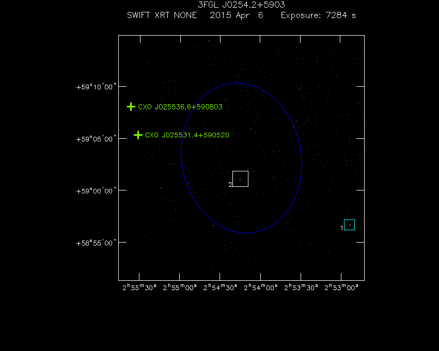Click the right ascension label 2h54m00s

pyautogui.click(x=261, y=288)
